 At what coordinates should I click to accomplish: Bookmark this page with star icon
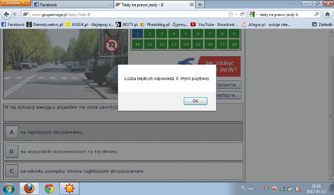pos(231,15)
